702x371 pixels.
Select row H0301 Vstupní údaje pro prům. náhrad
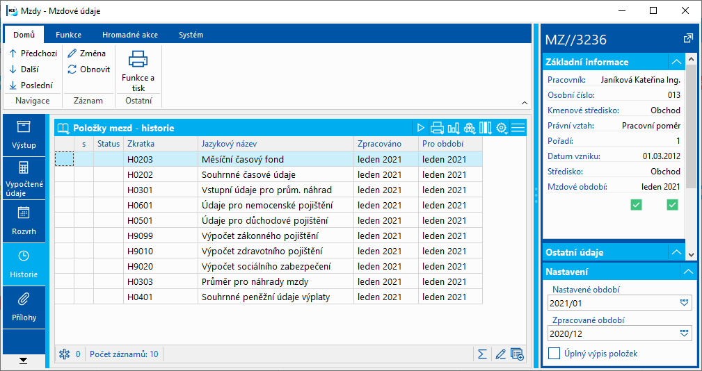point(269,190)
